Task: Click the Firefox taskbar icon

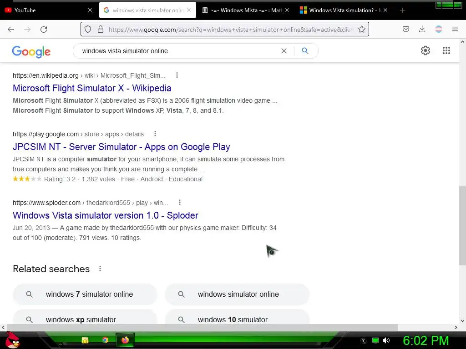Action: pos(125,340)
